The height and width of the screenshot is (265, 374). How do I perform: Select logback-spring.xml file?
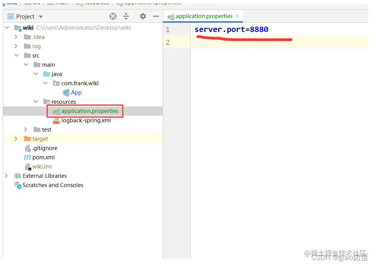click(x=86, y=120)
